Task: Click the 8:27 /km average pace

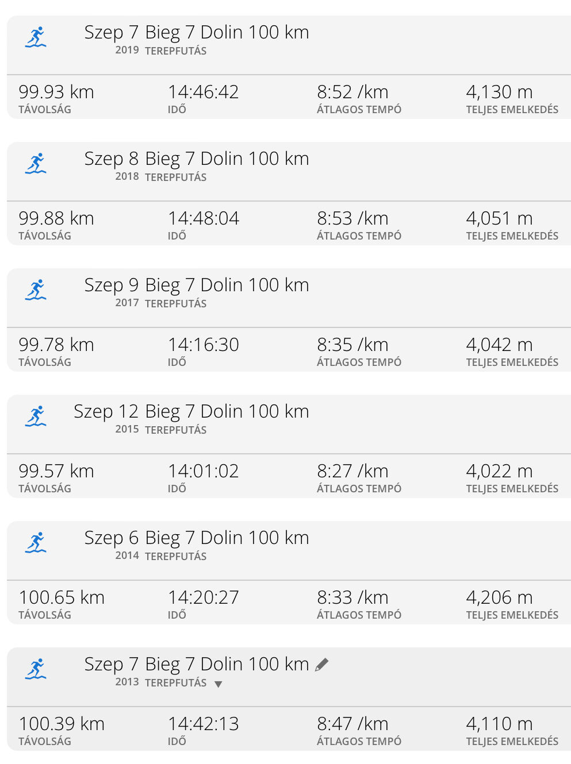Action: 352,471
